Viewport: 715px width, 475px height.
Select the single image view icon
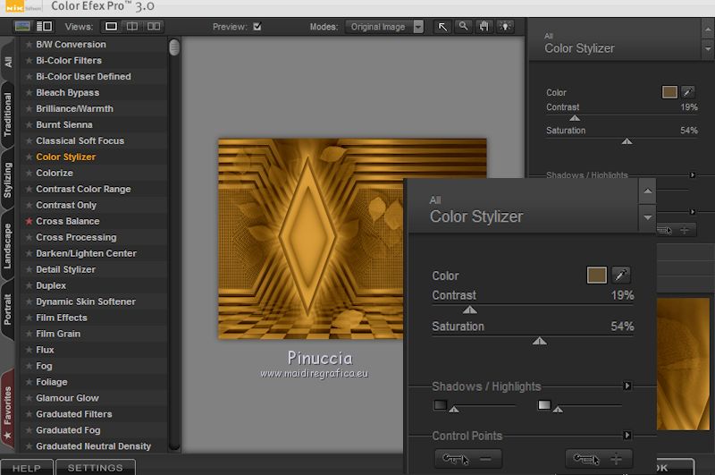pyautogui.click(x=111, y=27)
